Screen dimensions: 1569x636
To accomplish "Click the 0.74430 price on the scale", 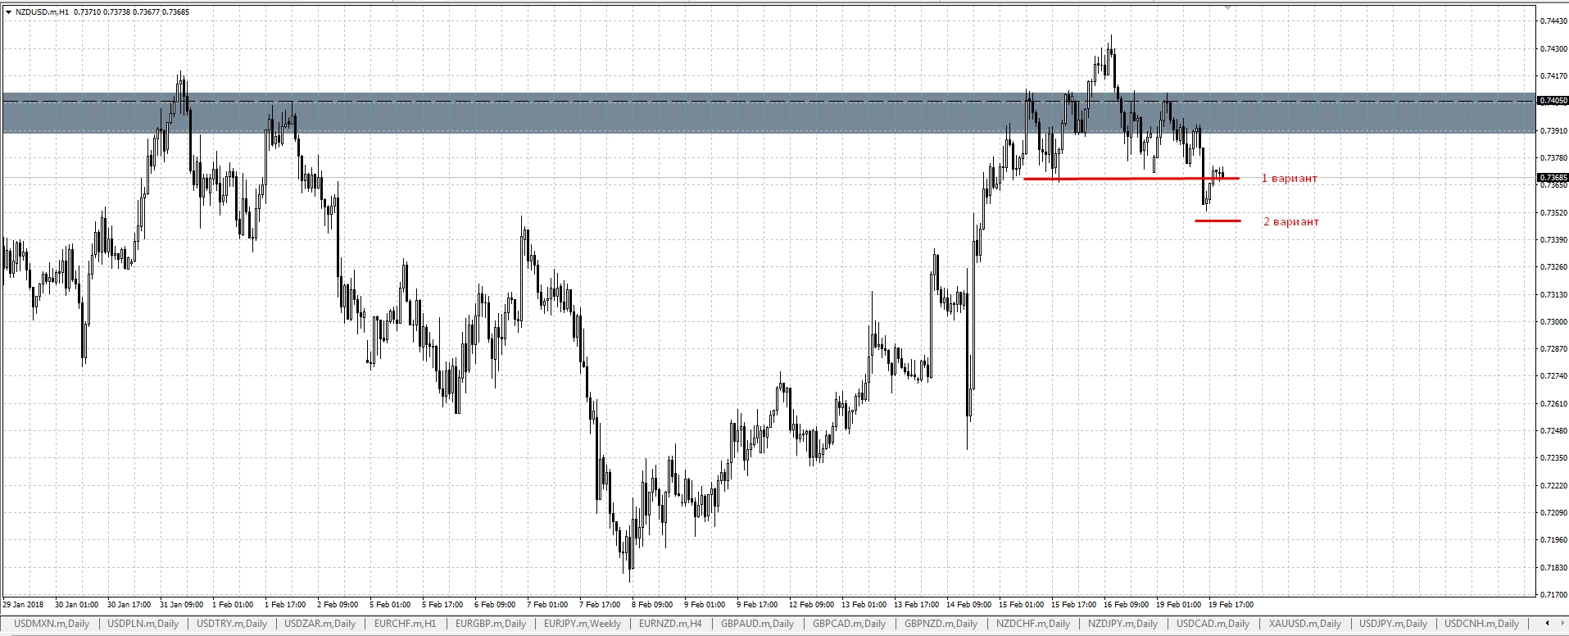I will pos(1552,21).
